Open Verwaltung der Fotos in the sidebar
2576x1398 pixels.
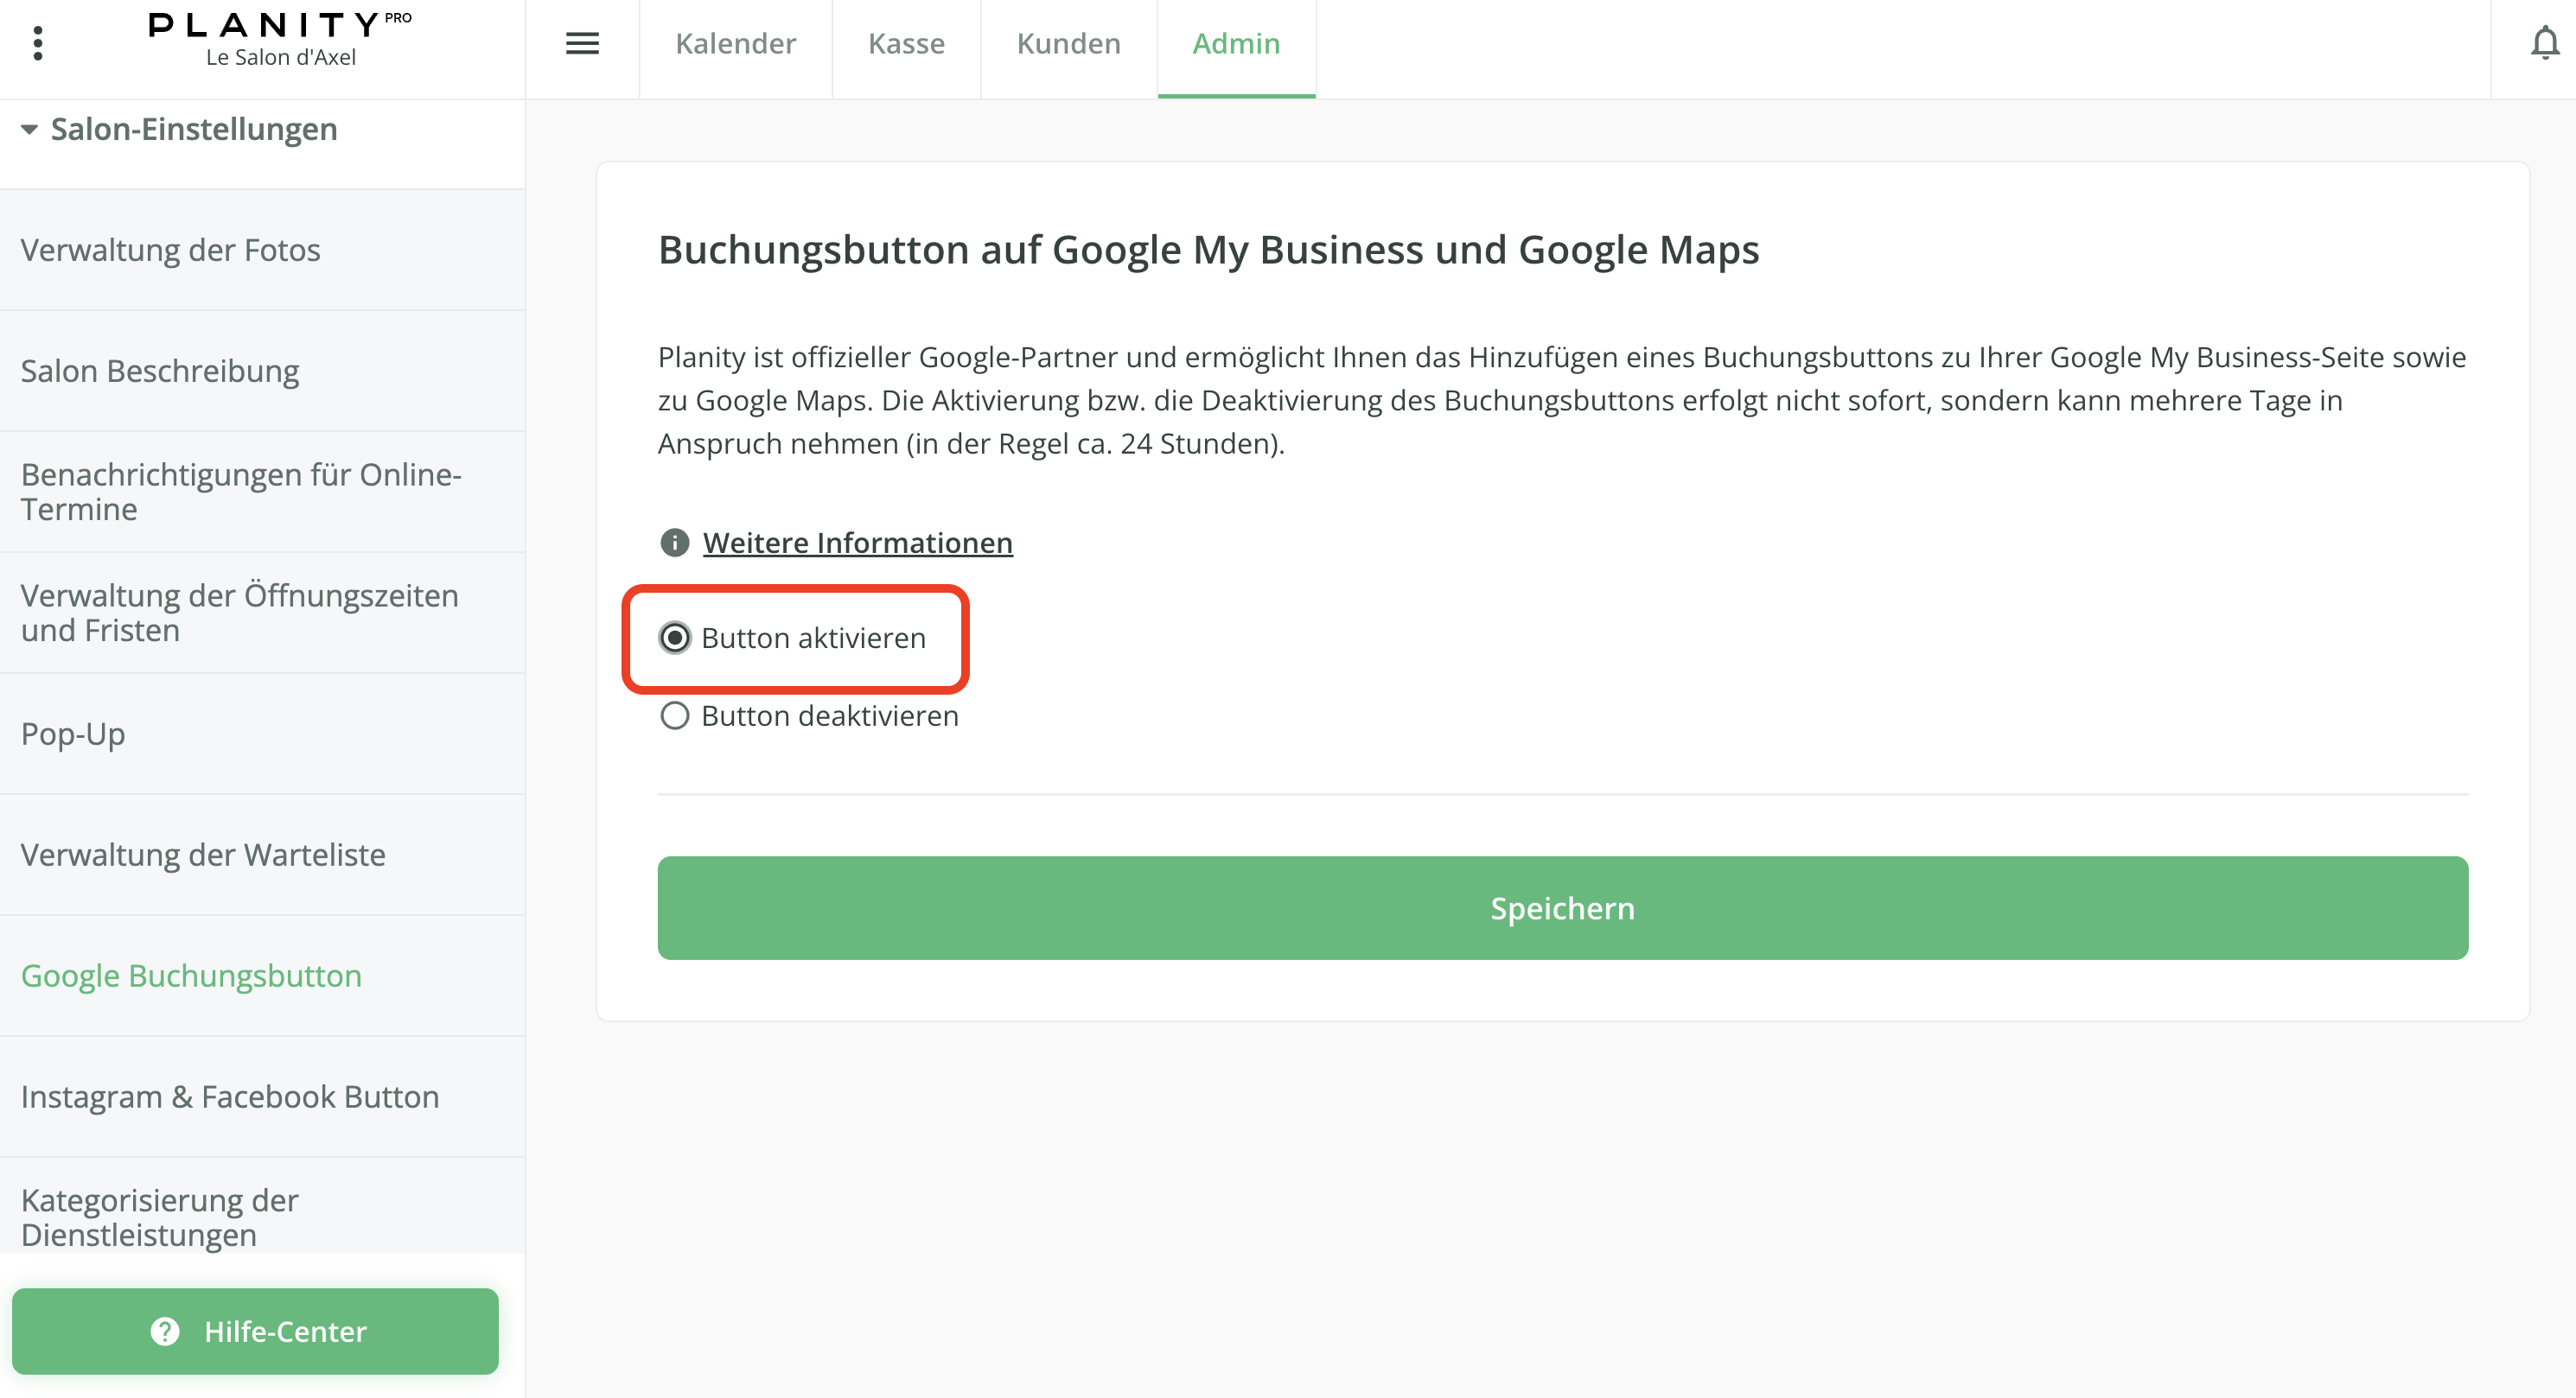click(170, 250)
